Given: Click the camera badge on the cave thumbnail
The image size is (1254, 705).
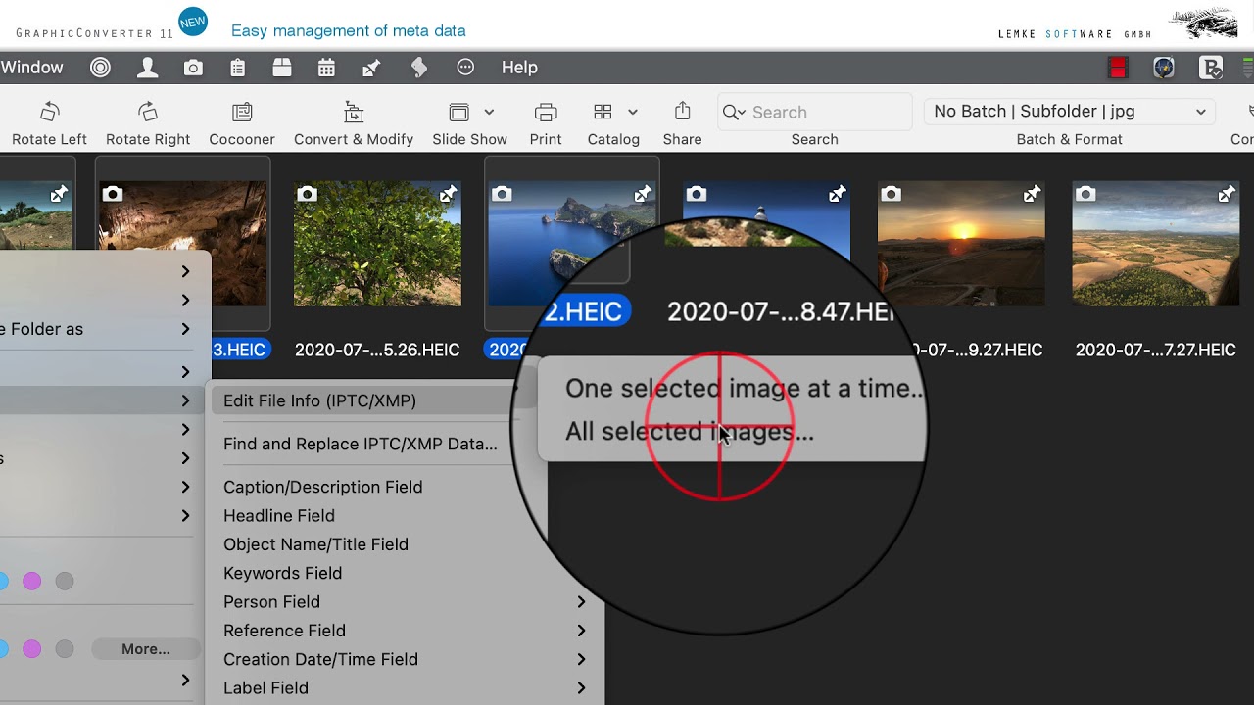Looking at the screenshot, I should point(113,194).
